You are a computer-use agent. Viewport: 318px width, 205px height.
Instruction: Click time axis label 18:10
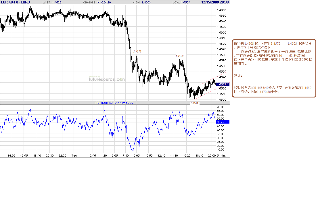click(199, 155)
